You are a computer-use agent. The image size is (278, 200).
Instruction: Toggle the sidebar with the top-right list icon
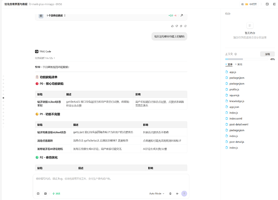[274, 4]
